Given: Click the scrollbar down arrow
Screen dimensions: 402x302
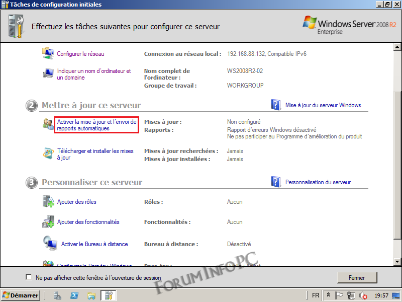Looking at the screenshot, I should tap(397, 262).
